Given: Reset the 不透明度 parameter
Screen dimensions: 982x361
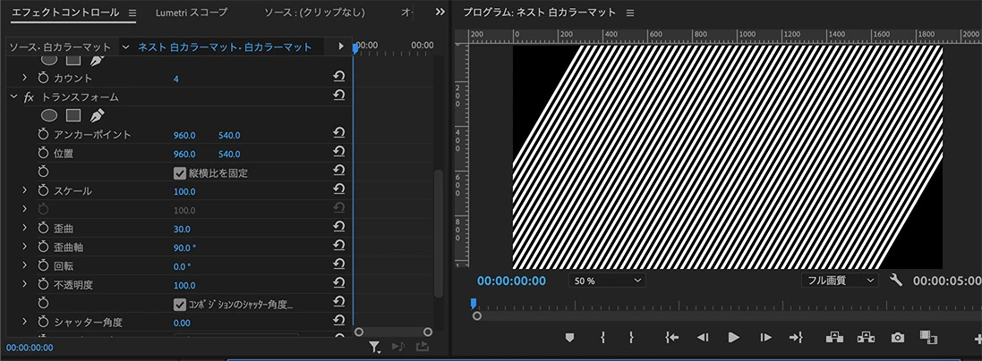Looking at the screenshot, I should click(x=338, y=283).
